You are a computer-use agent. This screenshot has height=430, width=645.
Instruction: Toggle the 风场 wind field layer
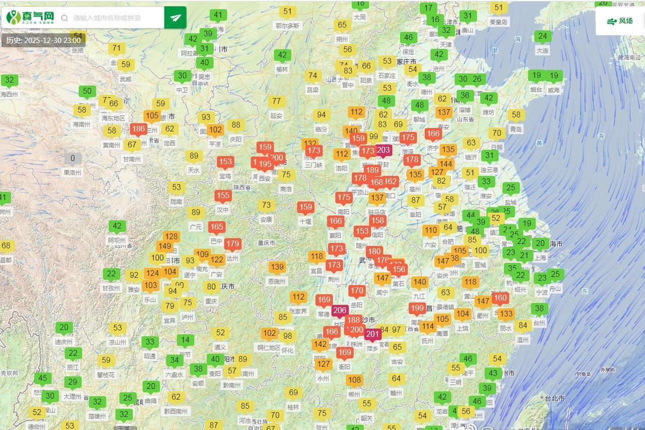click(620, 21)
